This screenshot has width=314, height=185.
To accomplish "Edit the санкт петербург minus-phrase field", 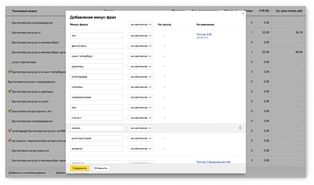I will [97, 56].
